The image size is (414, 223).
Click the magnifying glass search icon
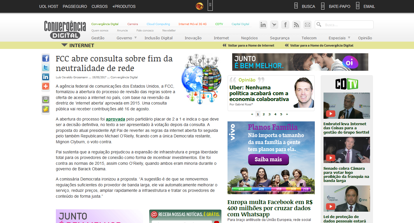(319, 25)
